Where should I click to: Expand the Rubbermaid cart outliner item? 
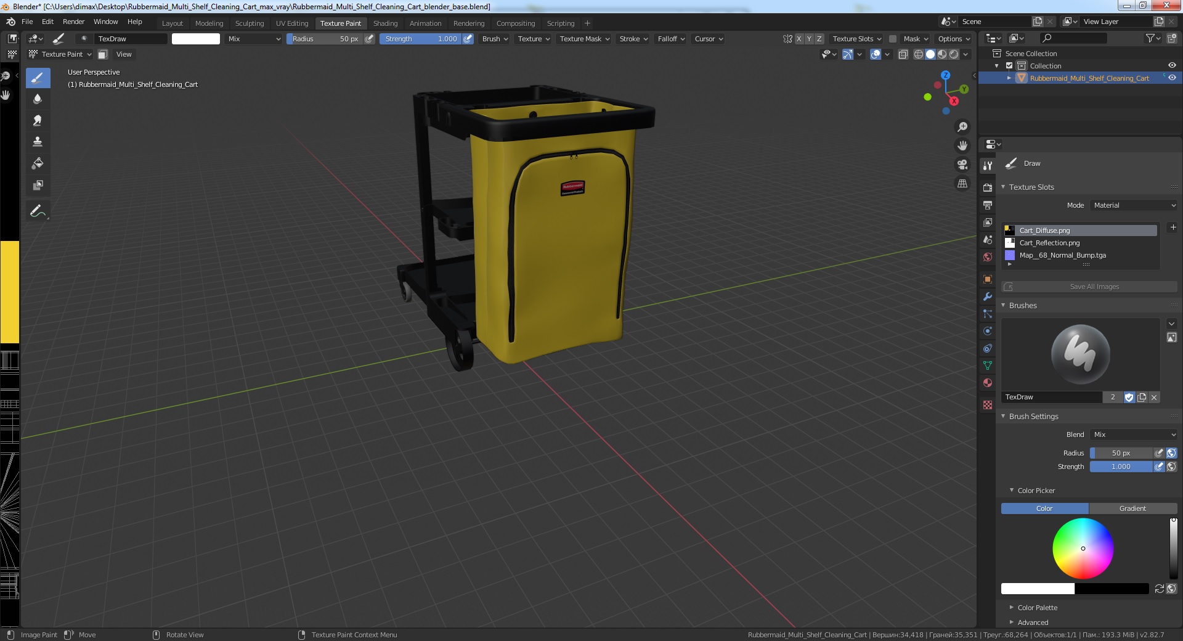tap(1009, 78)
